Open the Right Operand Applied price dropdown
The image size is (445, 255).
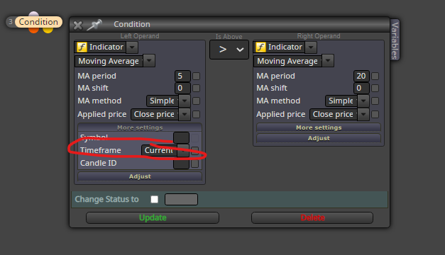pyautogui.click(x=363, y=114)
